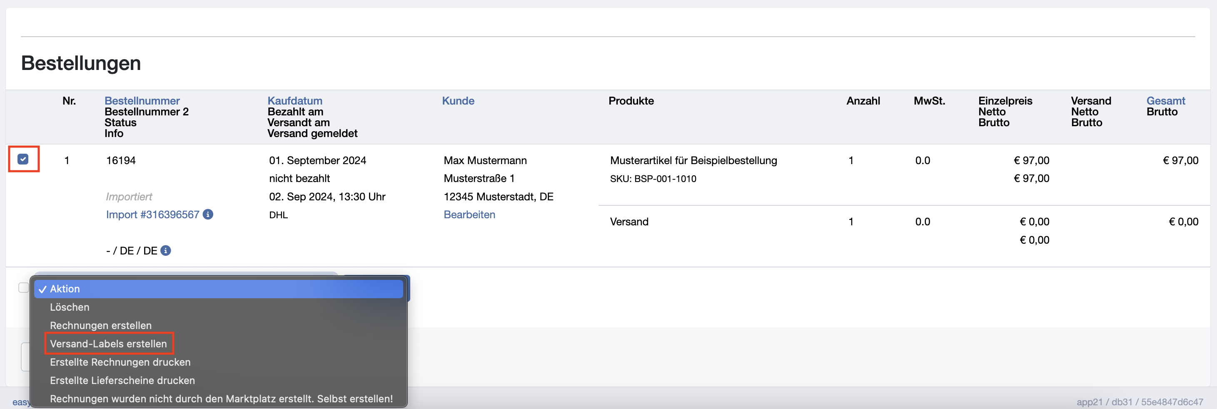Click customer name Max Mustermann

[485, 161]
